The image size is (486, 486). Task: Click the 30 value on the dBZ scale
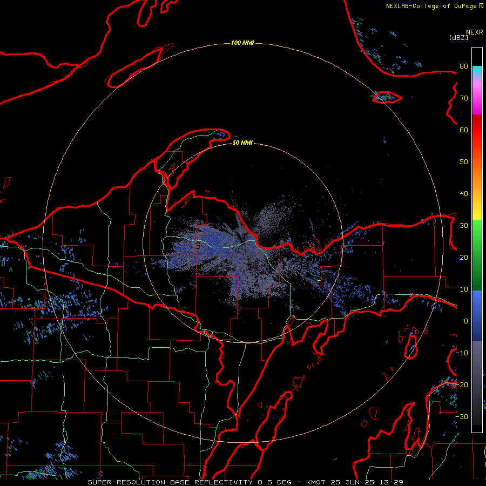pyautogui.click(x=464, y=226)
